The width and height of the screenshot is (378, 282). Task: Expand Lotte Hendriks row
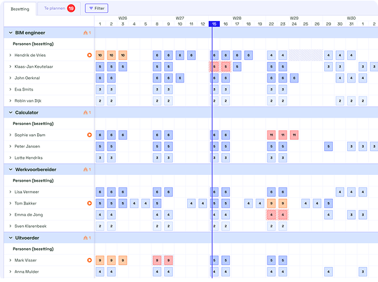click(x=10, y=158)
